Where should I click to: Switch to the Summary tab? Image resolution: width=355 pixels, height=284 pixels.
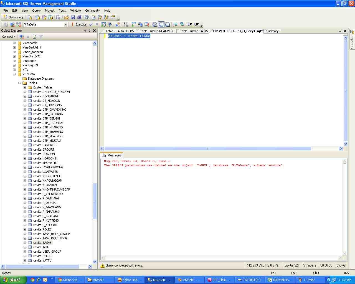tap(272, 31)
